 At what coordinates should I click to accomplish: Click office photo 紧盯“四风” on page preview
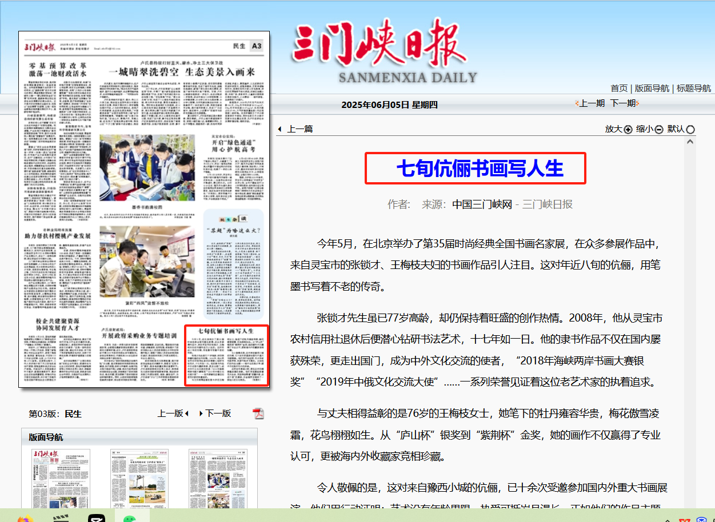(147, 260)
